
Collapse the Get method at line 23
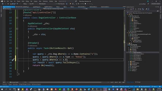point(17,48)
